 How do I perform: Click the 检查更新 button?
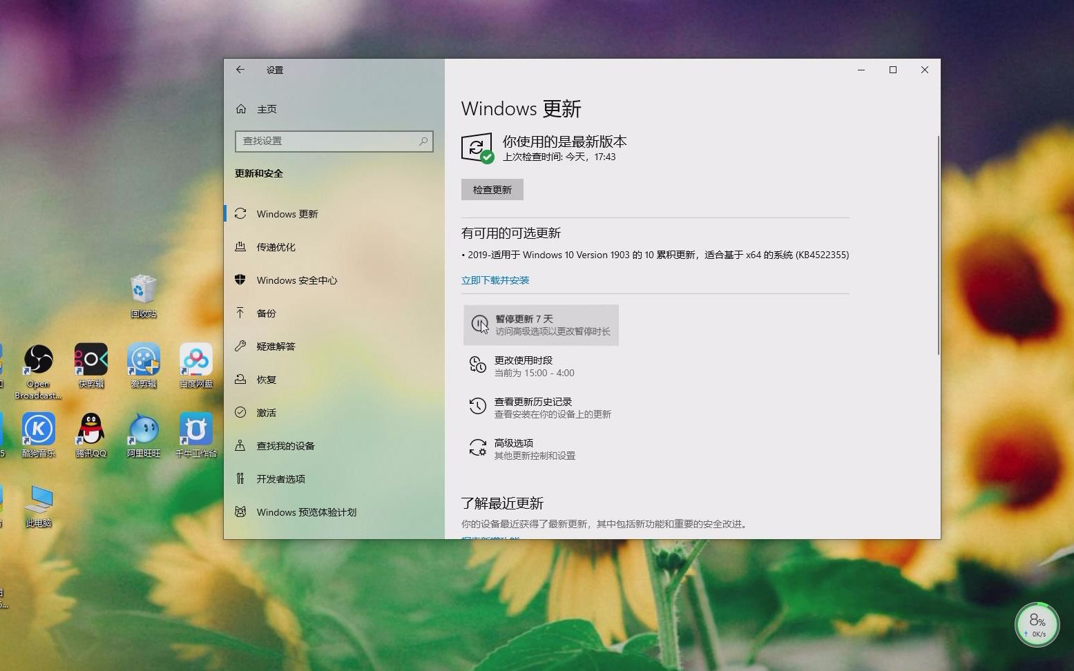click(x=492, y=189)
